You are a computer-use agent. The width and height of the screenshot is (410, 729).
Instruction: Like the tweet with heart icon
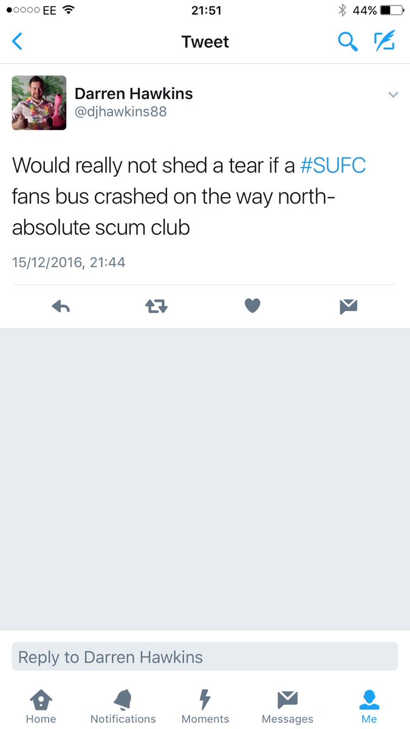coord(252,307)
